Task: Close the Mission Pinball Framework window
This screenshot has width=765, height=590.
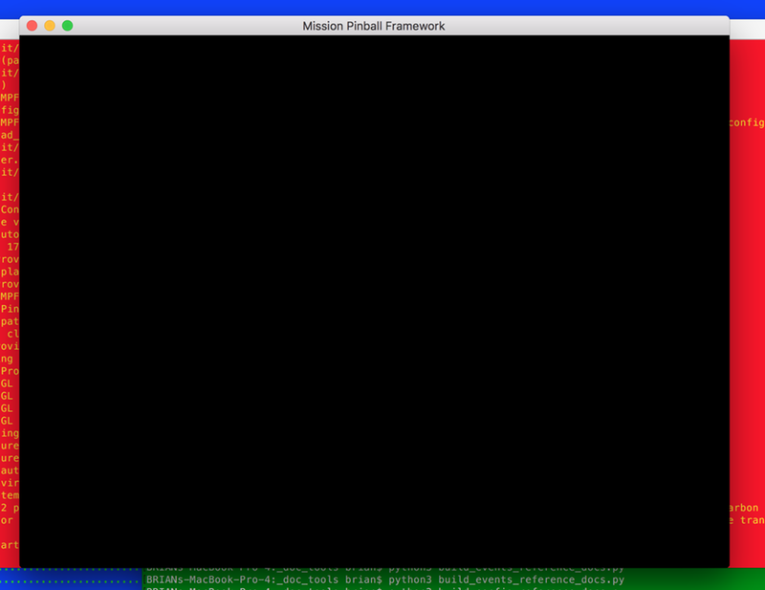Action: pyautogui.click(x=32, y=26)
